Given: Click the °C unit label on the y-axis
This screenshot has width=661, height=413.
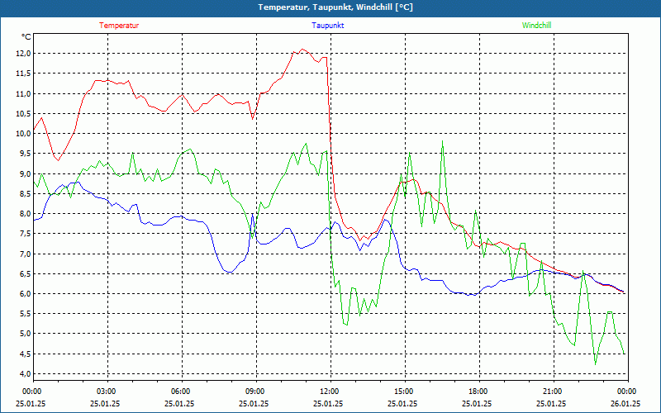Looking at the screenshot, I should tap(26, 37).
